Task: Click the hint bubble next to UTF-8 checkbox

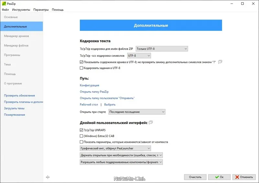Action: point(220,62)
